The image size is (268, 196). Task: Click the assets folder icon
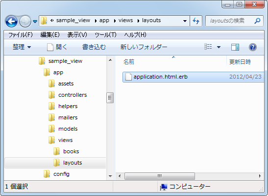(51, 84)
